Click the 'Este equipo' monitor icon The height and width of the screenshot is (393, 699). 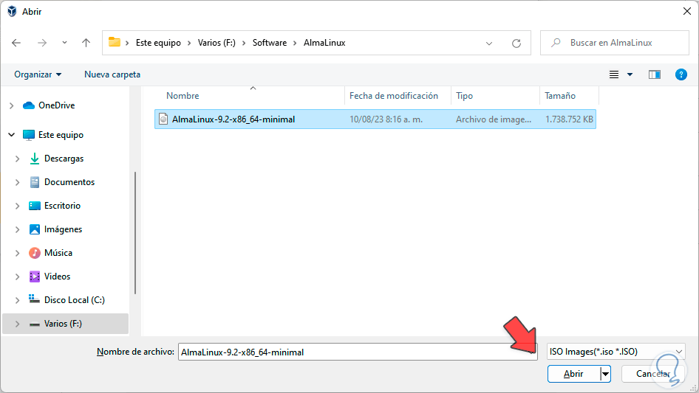(x=29, y=135)
